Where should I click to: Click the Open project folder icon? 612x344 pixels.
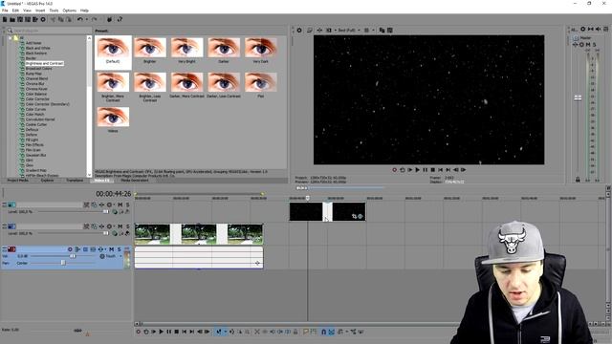(x=12, y=19)
